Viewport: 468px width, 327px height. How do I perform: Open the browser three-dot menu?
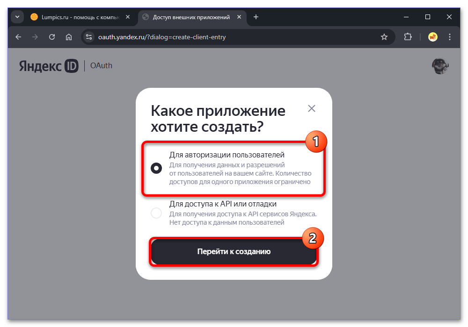click(x=449, y=37)
